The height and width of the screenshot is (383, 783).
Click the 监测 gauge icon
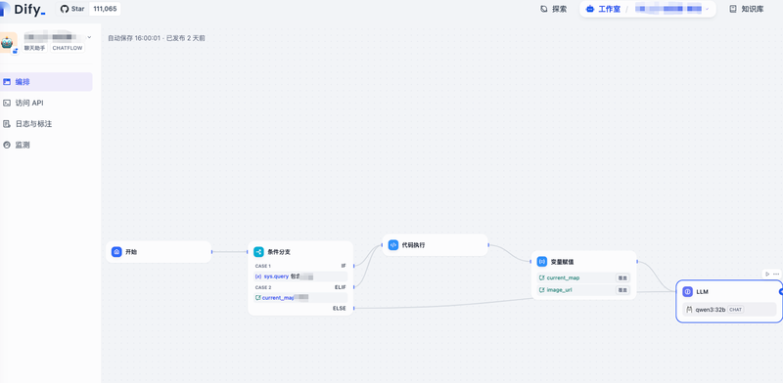[x=7, y=146]
